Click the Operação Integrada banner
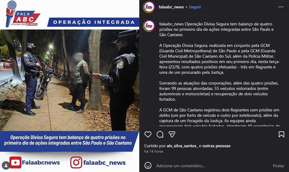Viewport: 289px width, 172px height. click(x=93, y=22)
